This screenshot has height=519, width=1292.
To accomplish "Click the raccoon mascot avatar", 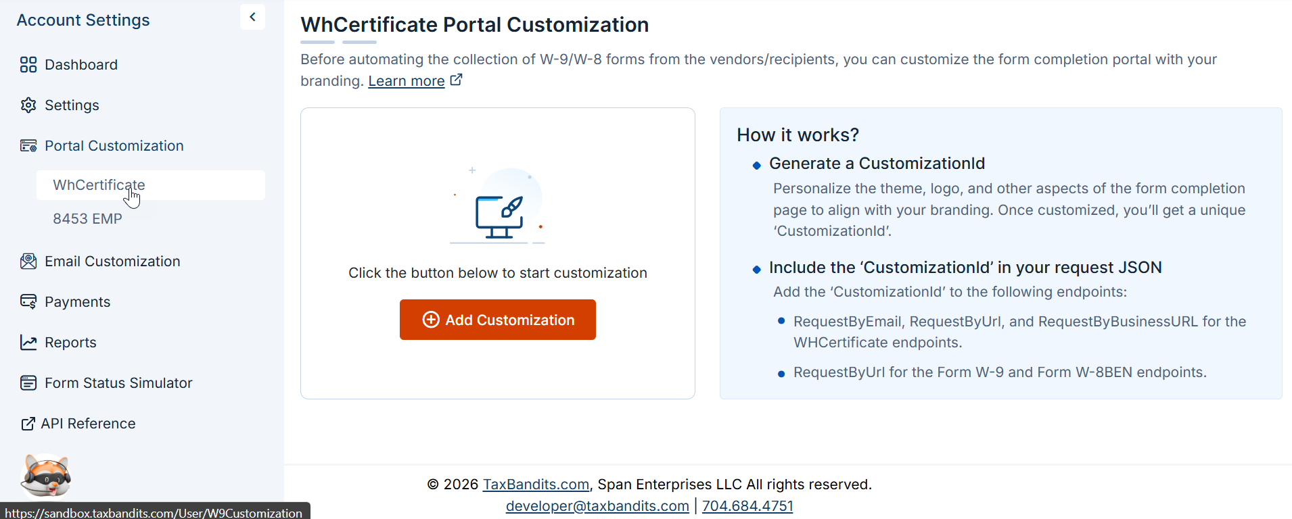I will (x=45, y=476).
